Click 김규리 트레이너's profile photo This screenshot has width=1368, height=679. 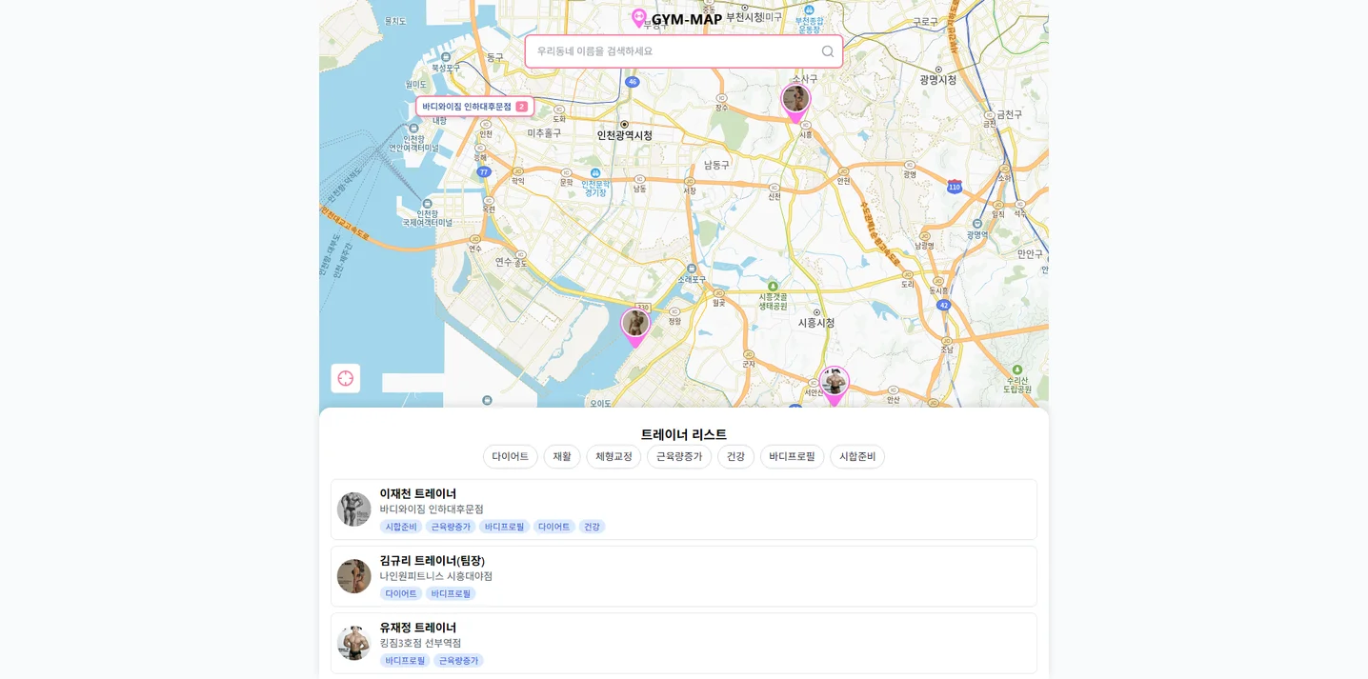click(x=353, y=576)
